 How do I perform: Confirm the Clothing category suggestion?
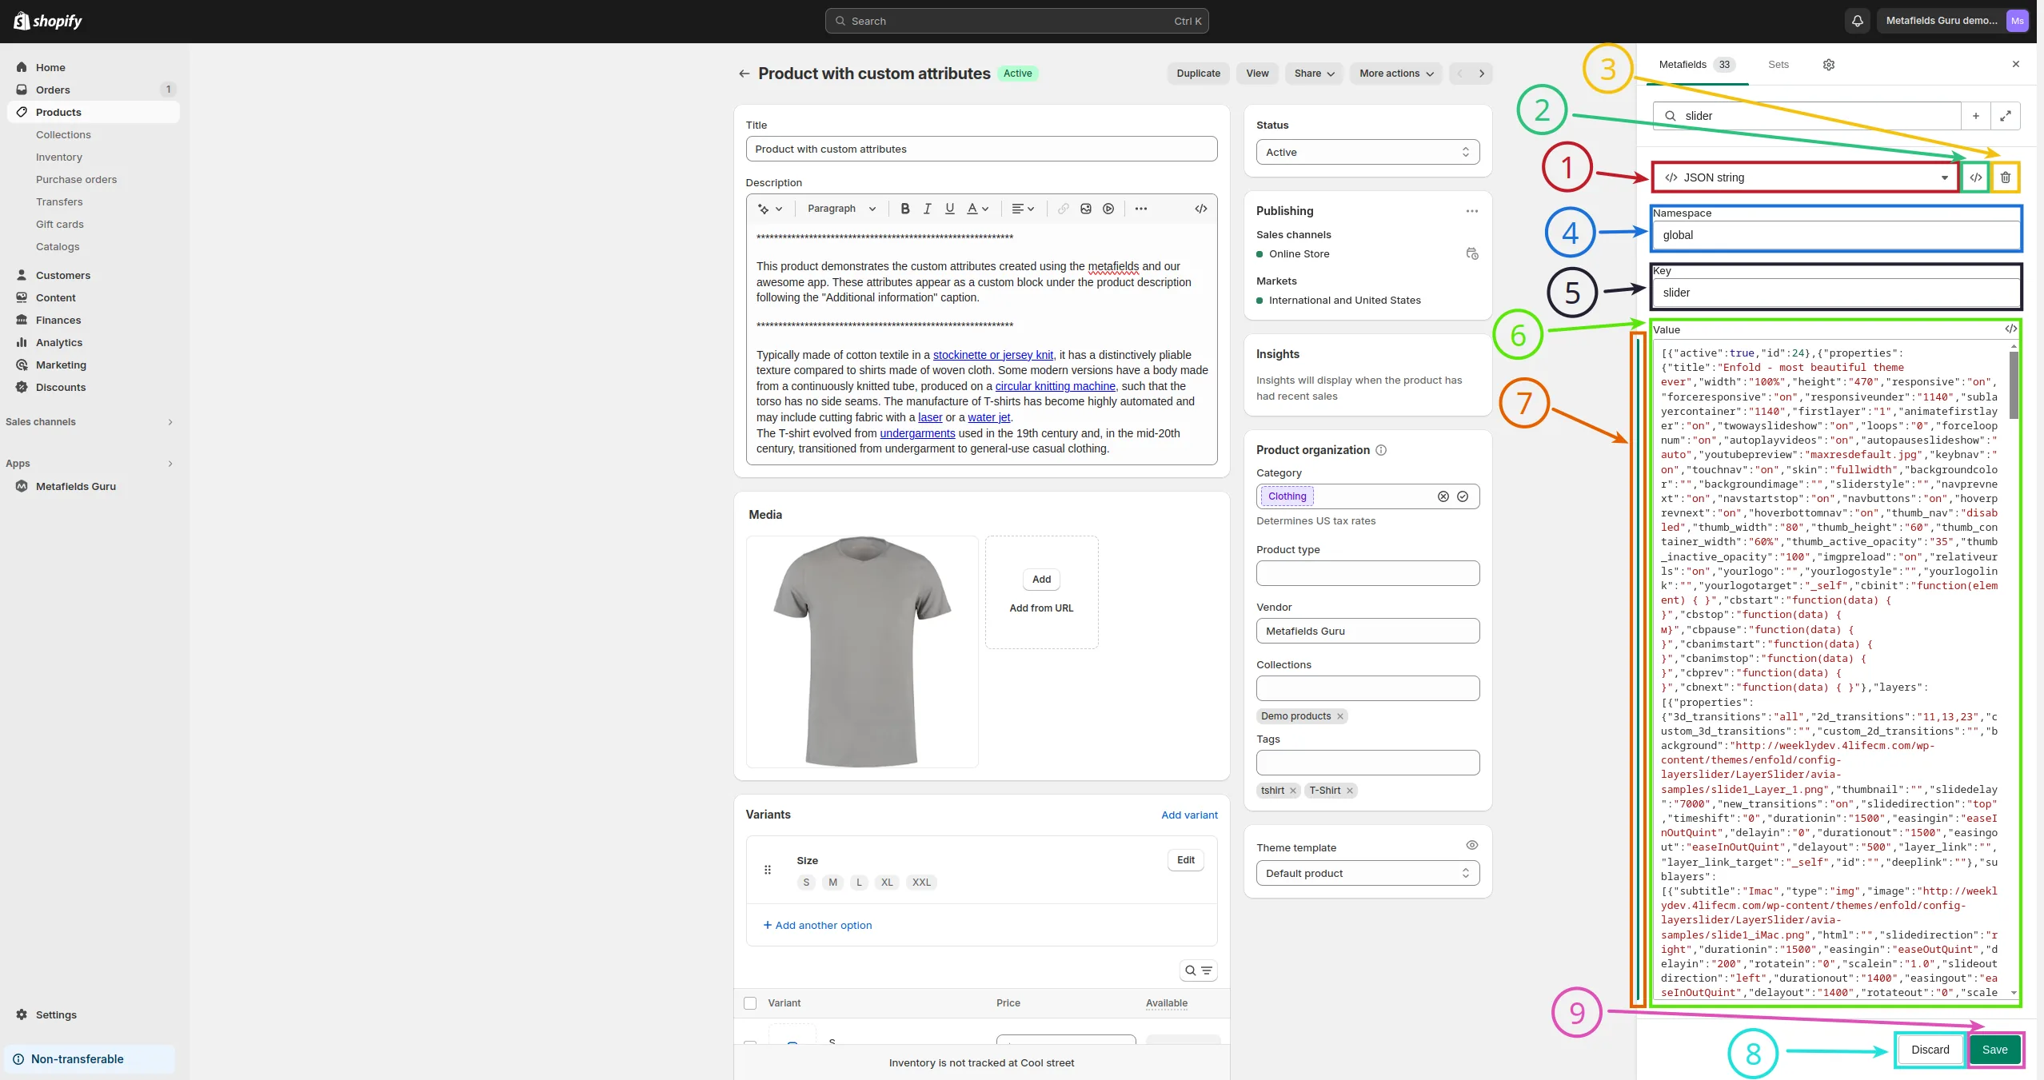1462,496
